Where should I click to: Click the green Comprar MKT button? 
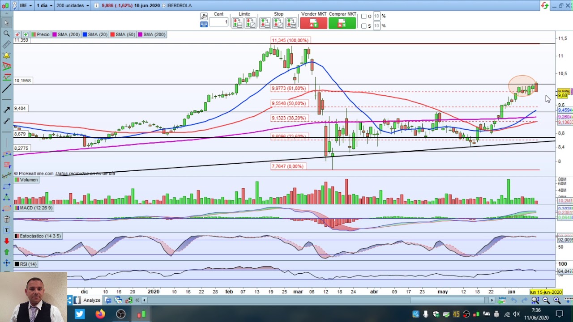pos(342,23)
